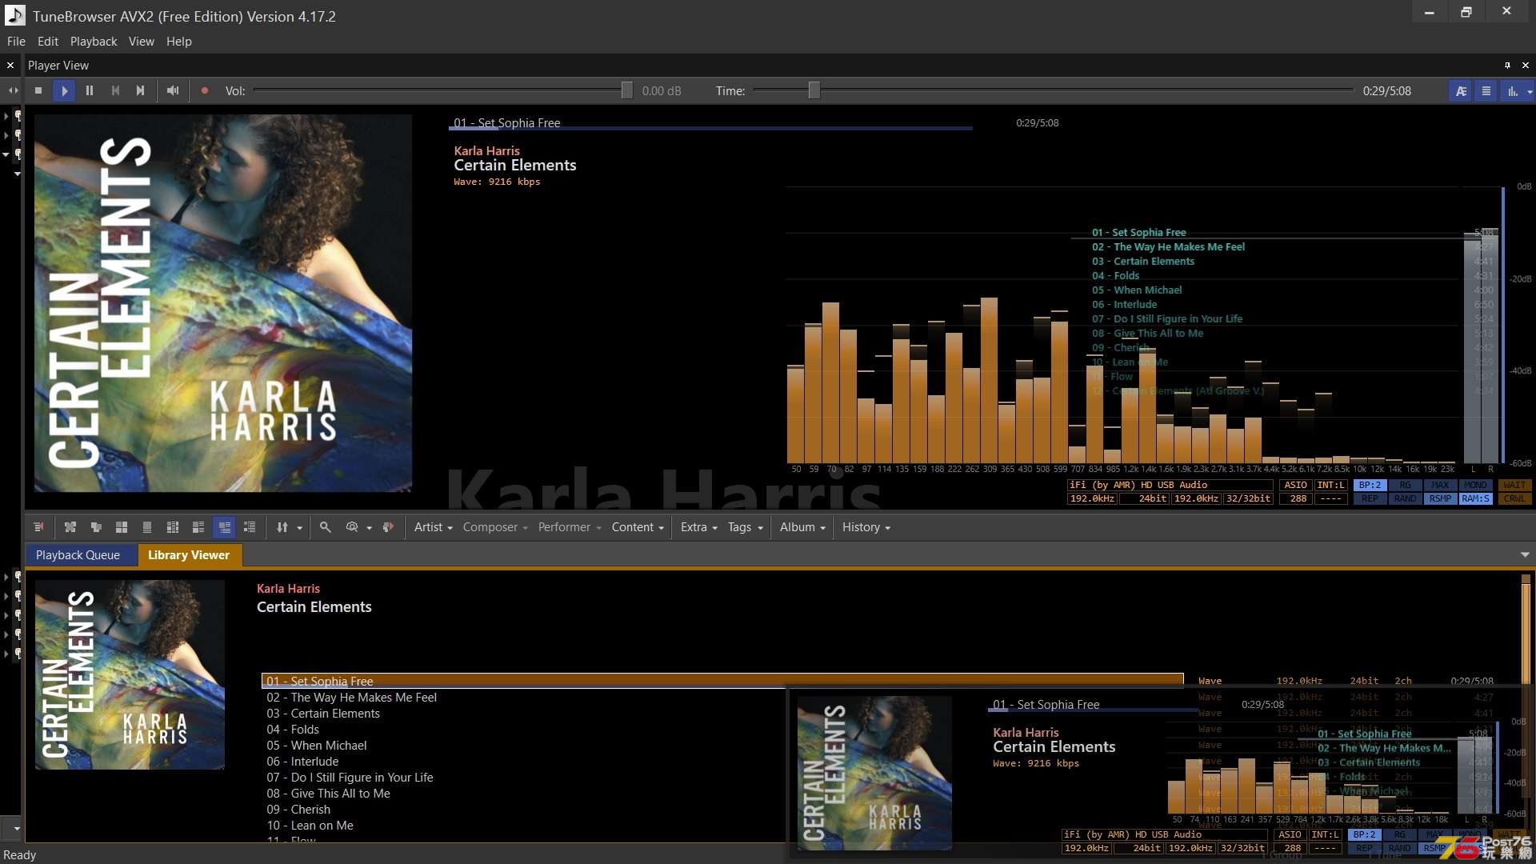Click the play button in Player View

[64, 91]
